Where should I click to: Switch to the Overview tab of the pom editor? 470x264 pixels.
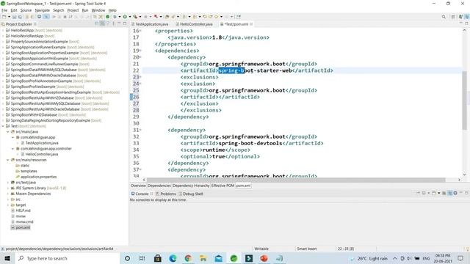(x=138, y=186)
